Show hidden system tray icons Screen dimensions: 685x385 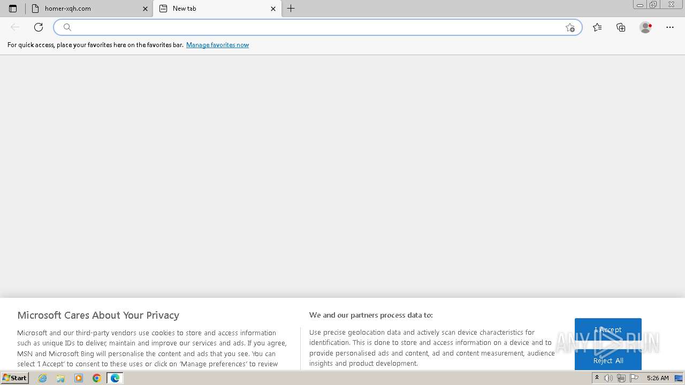pos(597,378)
